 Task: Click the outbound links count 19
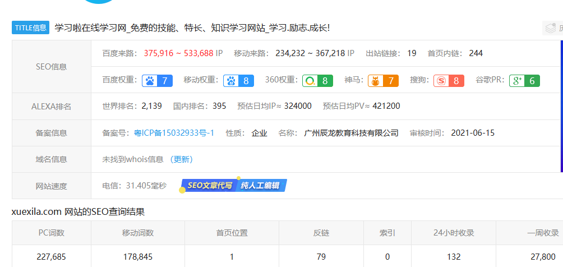(412, 53)
